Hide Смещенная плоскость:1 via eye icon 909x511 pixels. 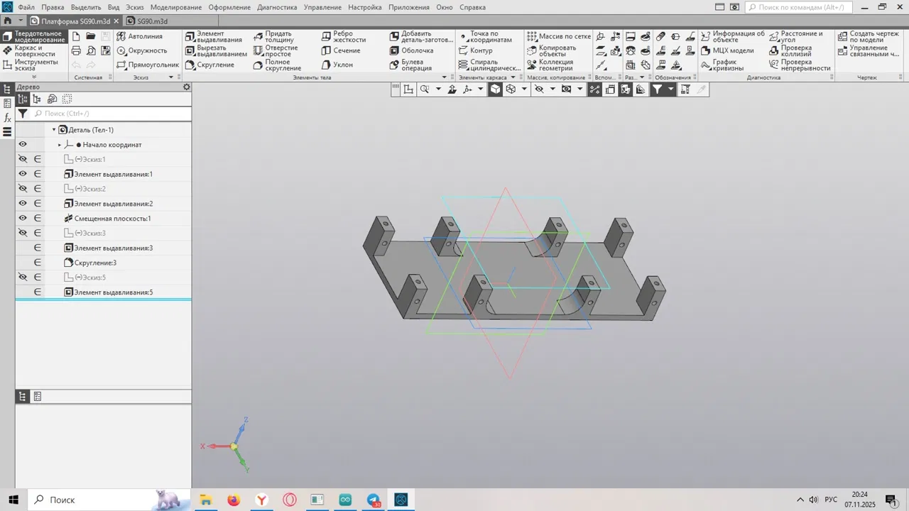pos(23,219)
